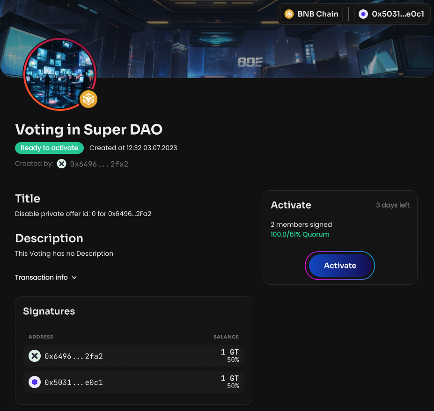The image size is (434, 411).
Task: Click the ADDRESS column header
Action: click(41, 337)
